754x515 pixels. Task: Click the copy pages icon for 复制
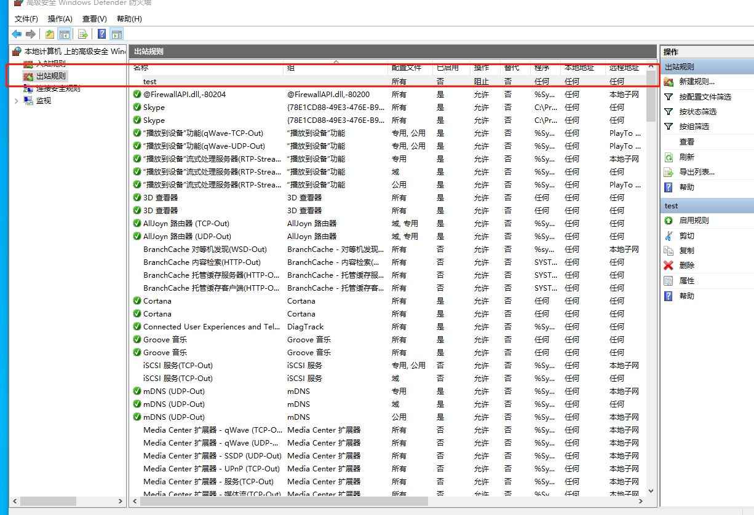coord(669,251)
